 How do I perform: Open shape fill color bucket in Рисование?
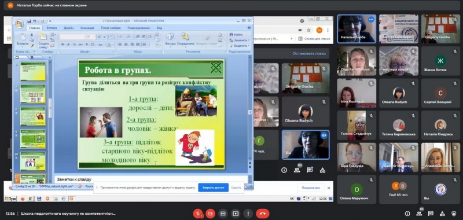[x=220, y=35]
